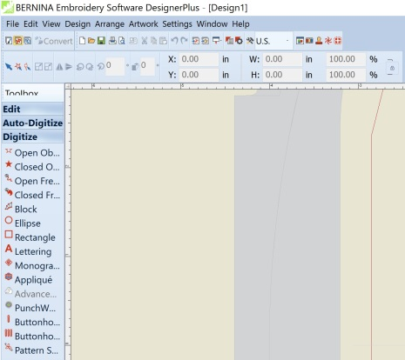The height and width of the screenshot is (360, 405).
Task: Open the Design menu
Action: [78, 24]
